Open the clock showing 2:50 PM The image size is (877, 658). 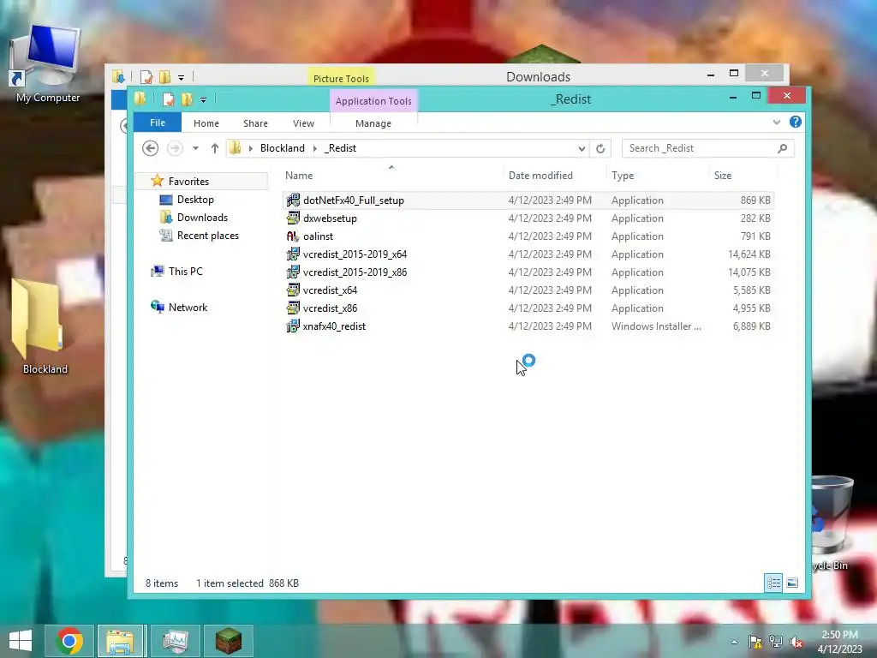click(839, 642)
